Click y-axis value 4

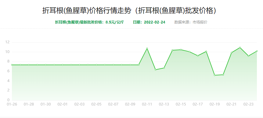click(x=8, y=81)
